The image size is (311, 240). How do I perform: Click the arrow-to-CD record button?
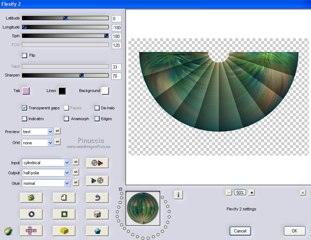tap(97, 180)
